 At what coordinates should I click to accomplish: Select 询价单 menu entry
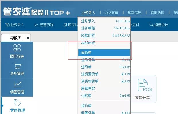(104, 53)
